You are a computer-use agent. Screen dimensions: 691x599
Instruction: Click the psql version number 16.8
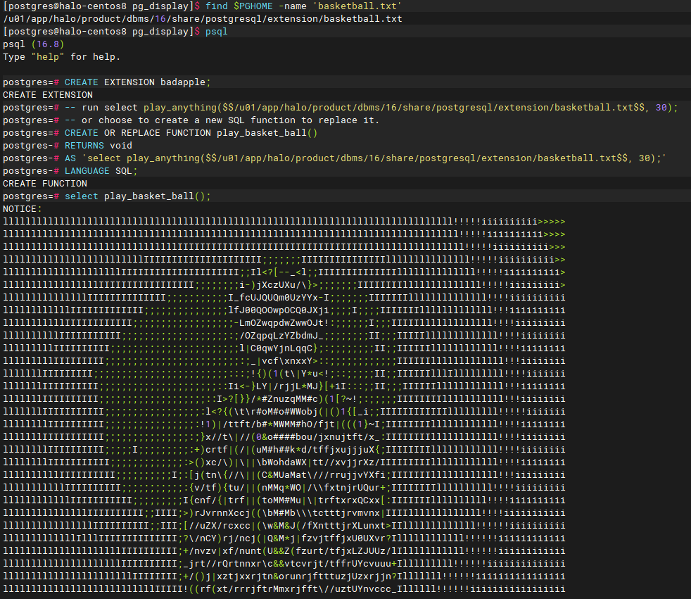point(48,44)
